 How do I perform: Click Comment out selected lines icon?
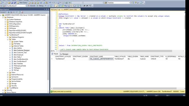click(x=78, y=6)
